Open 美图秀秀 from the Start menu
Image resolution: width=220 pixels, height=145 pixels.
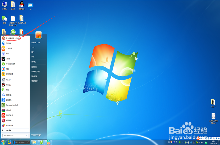pyautogui.click(x=15, y=120)
